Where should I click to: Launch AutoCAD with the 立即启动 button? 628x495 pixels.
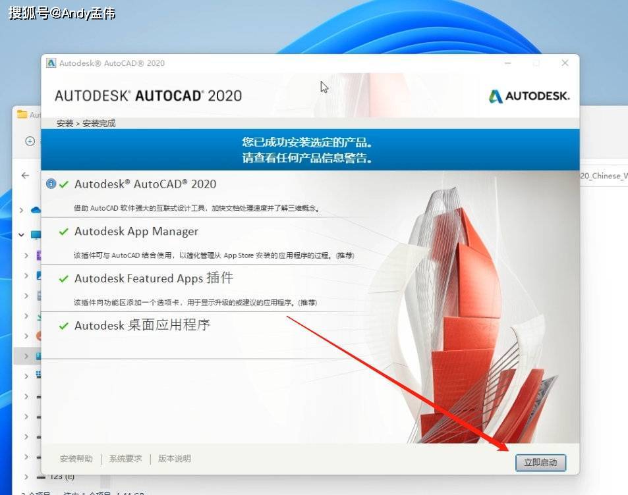tap(540, 463)
